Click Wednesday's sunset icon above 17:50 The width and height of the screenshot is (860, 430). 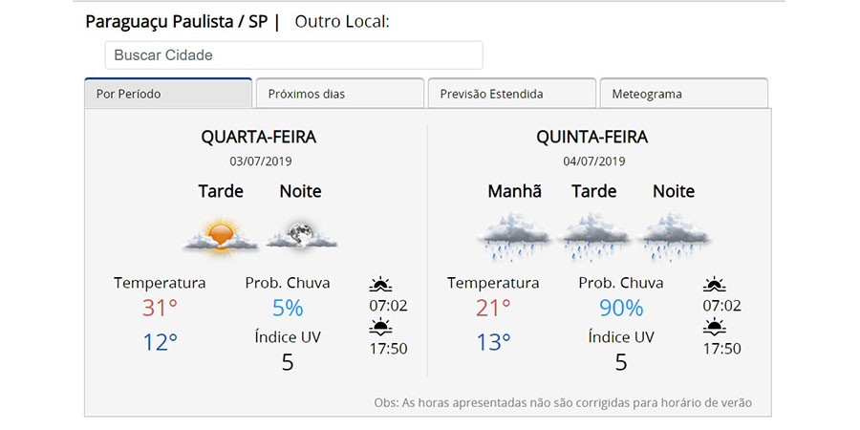[380, 327]
